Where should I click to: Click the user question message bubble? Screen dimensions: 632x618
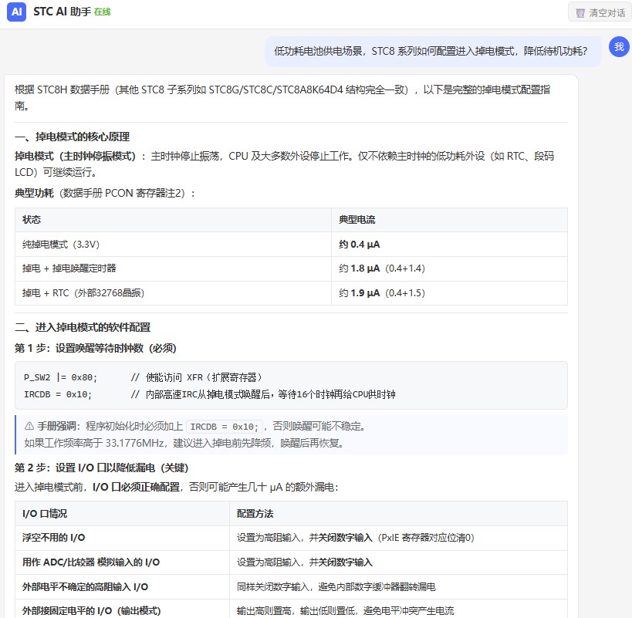[433, 52]
